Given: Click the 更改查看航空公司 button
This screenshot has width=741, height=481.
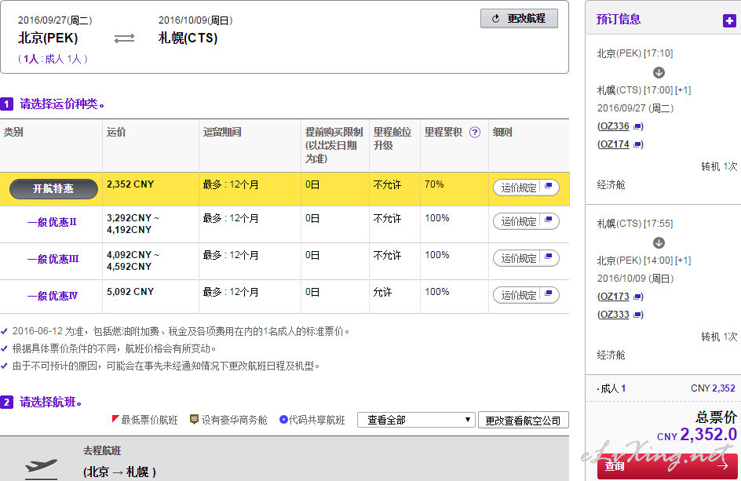Looking at the screenshot, I should tap(523, 420).
